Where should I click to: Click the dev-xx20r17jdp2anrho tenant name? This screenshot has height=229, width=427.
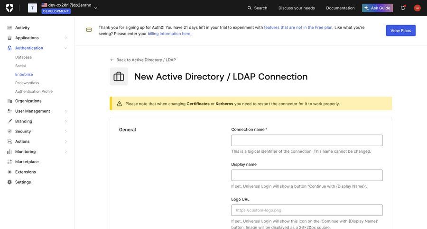tap(70, 5)
